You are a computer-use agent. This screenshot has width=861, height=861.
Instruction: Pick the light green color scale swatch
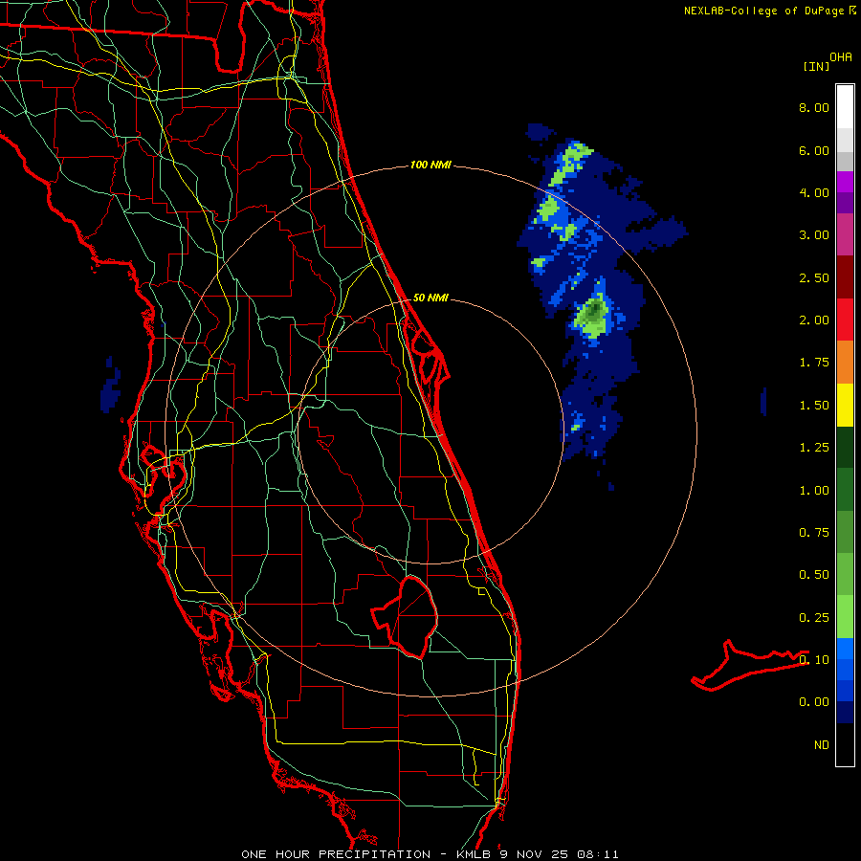(845, 617)
